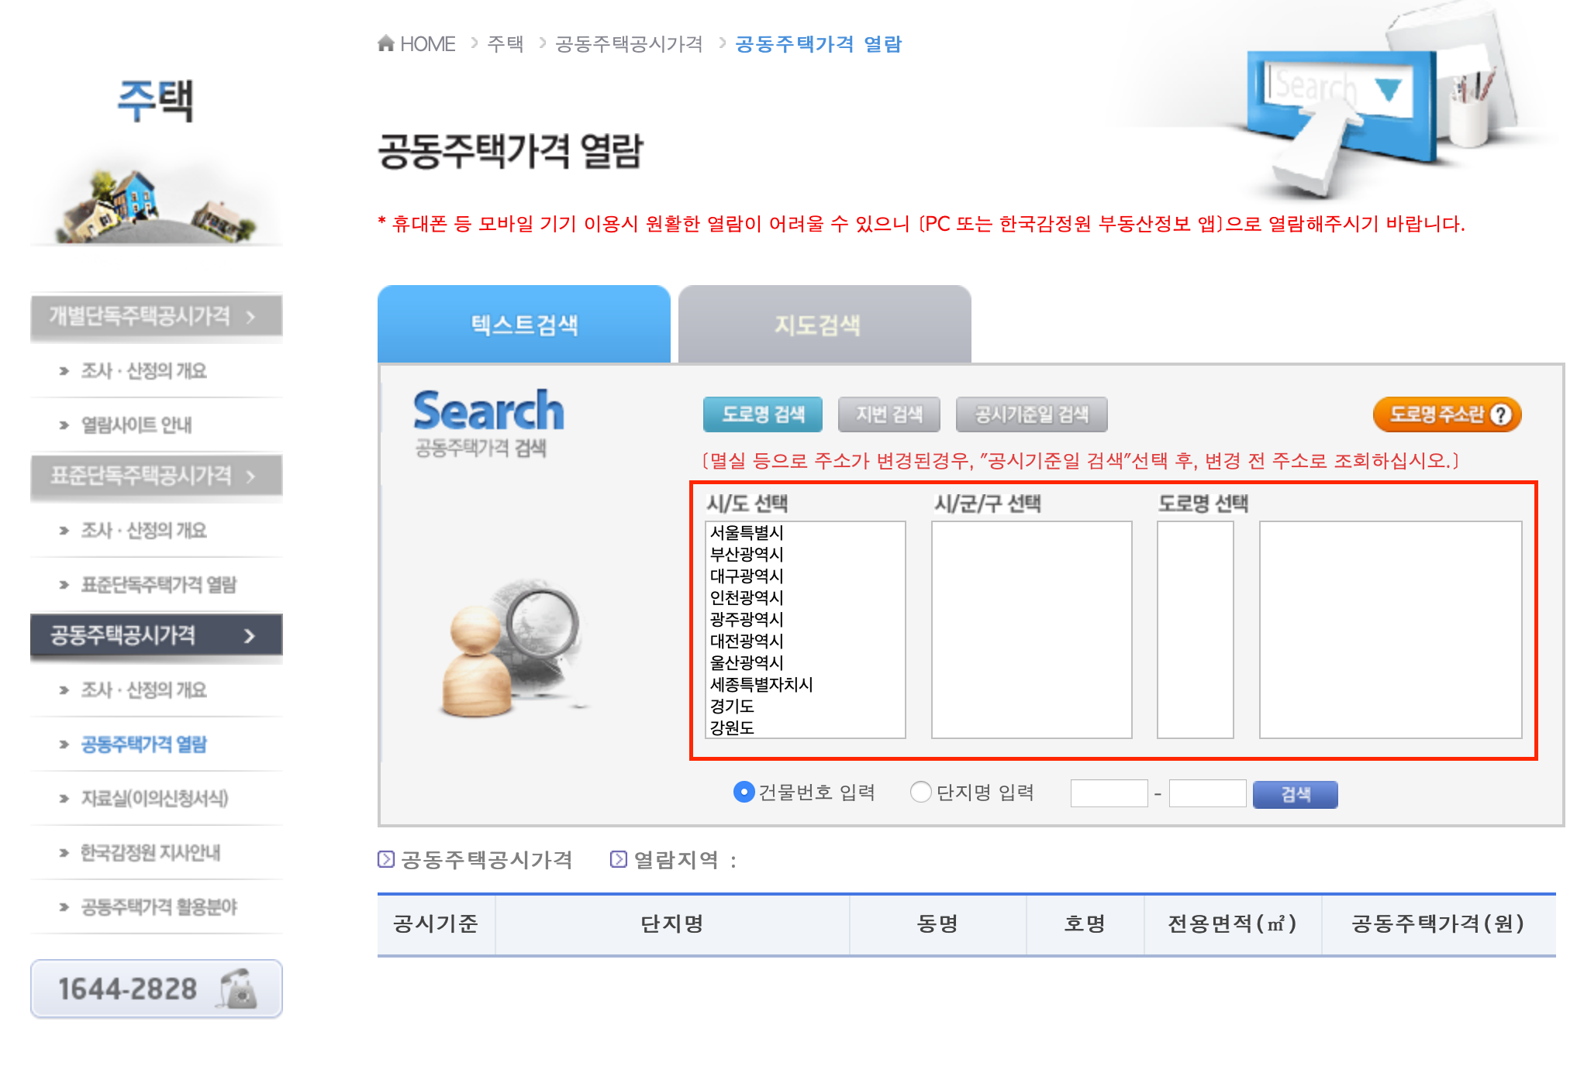Select the 단지명 입력 radio button
This screenshot has height=1066, width=1577.
[920, 792]
